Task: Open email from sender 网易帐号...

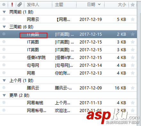Action: coord(37,111)
